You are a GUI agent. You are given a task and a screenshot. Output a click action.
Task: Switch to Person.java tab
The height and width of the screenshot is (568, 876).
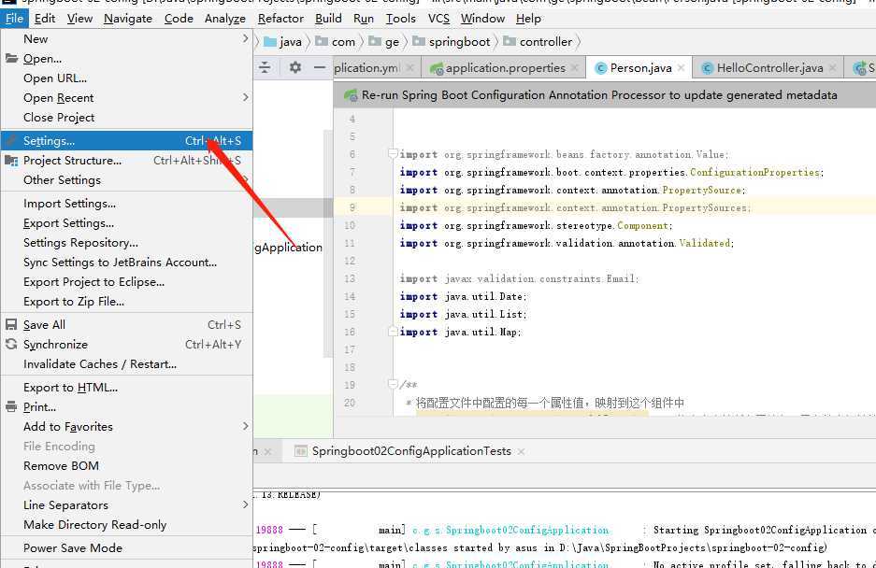point(639,67)
